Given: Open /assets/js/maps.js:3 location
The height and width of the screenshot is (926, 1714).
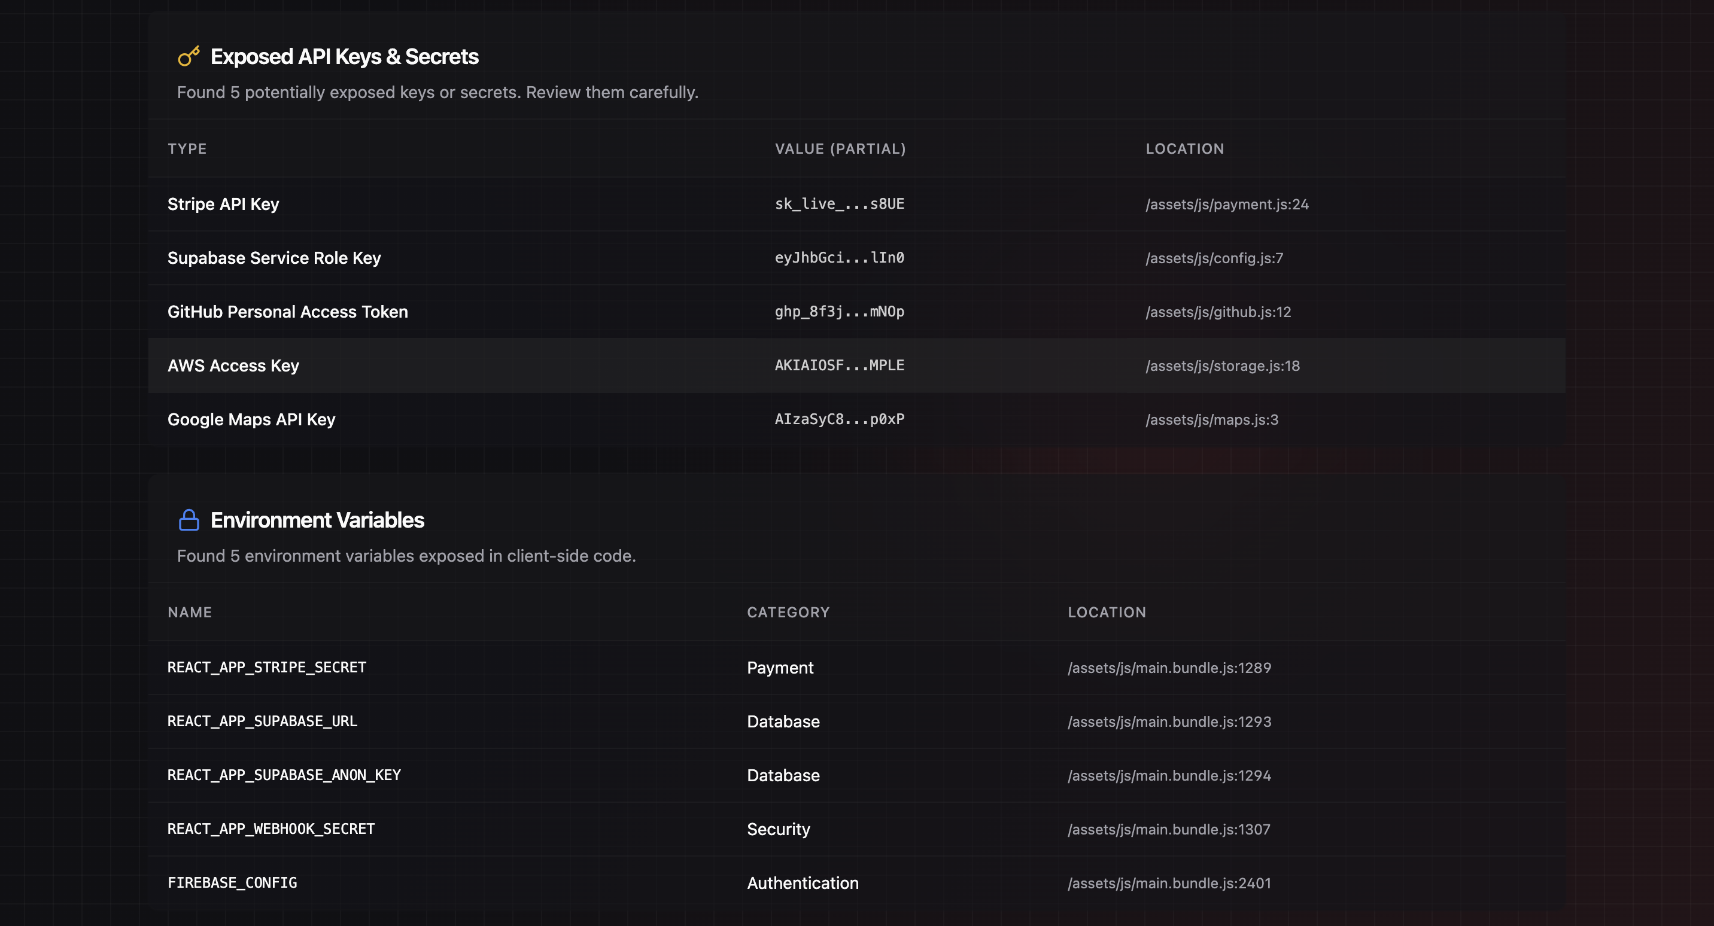Looking at the screenshot, I should pos(1212,420).
